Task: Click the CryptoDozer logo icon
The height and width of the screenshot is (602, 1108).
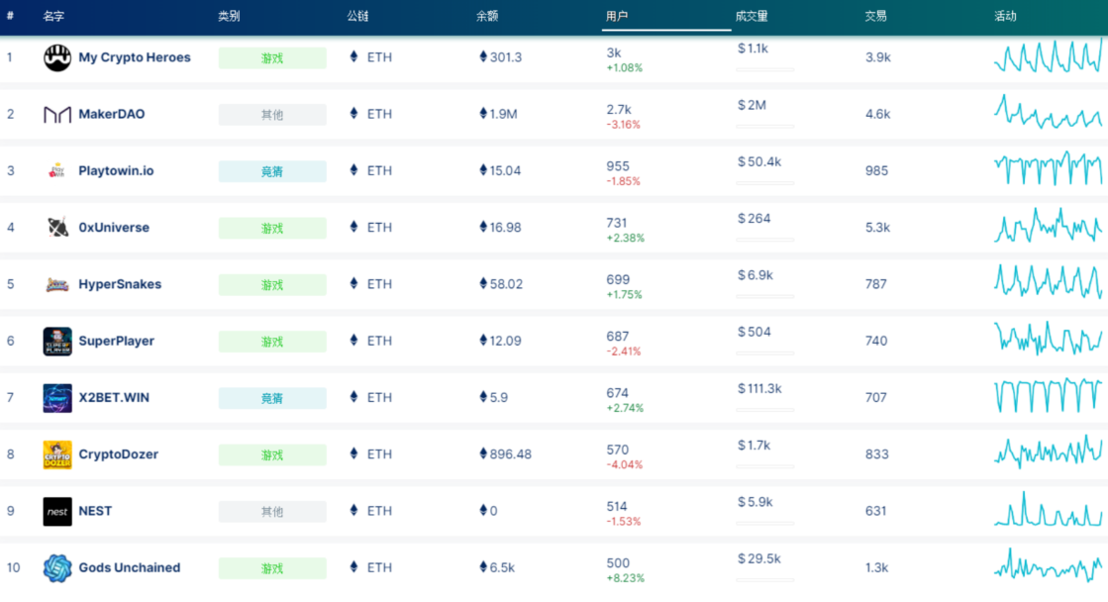Action: 57,454
